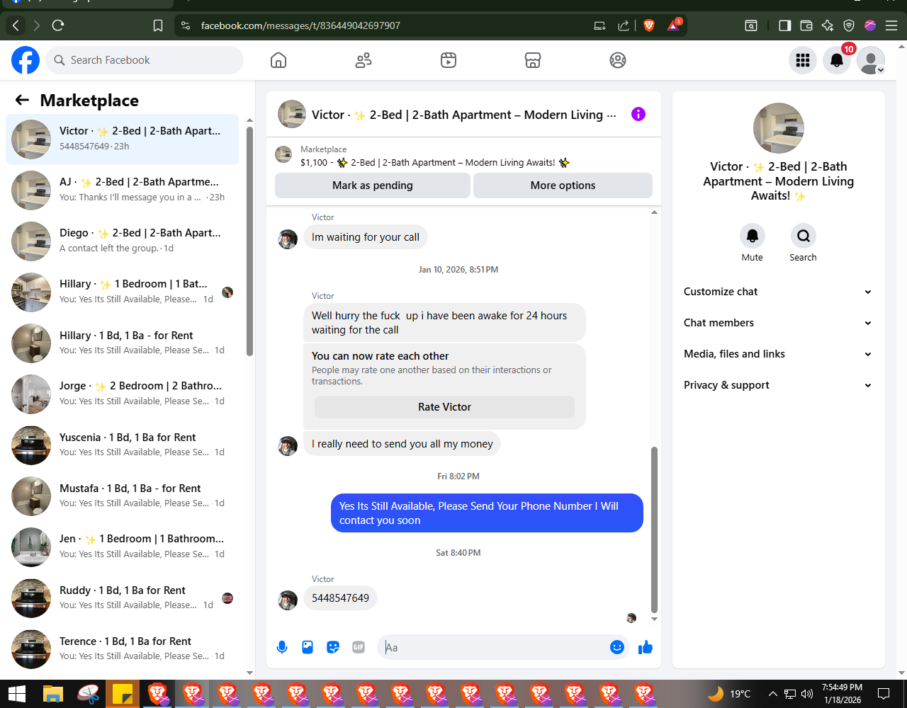Attach a photo using the image icon
The image size is (907, 708).
point(308,647)
